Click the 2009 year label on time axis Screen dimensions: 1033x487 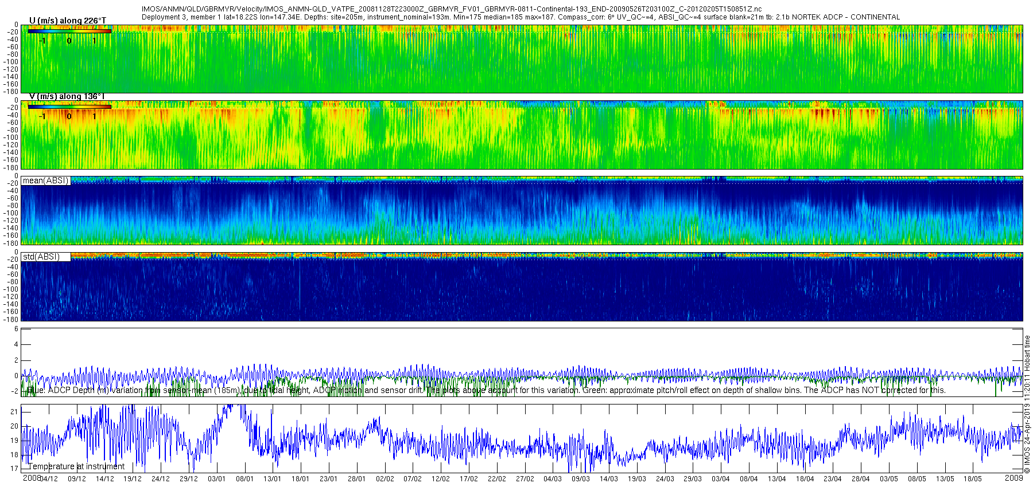(1014, 478)
